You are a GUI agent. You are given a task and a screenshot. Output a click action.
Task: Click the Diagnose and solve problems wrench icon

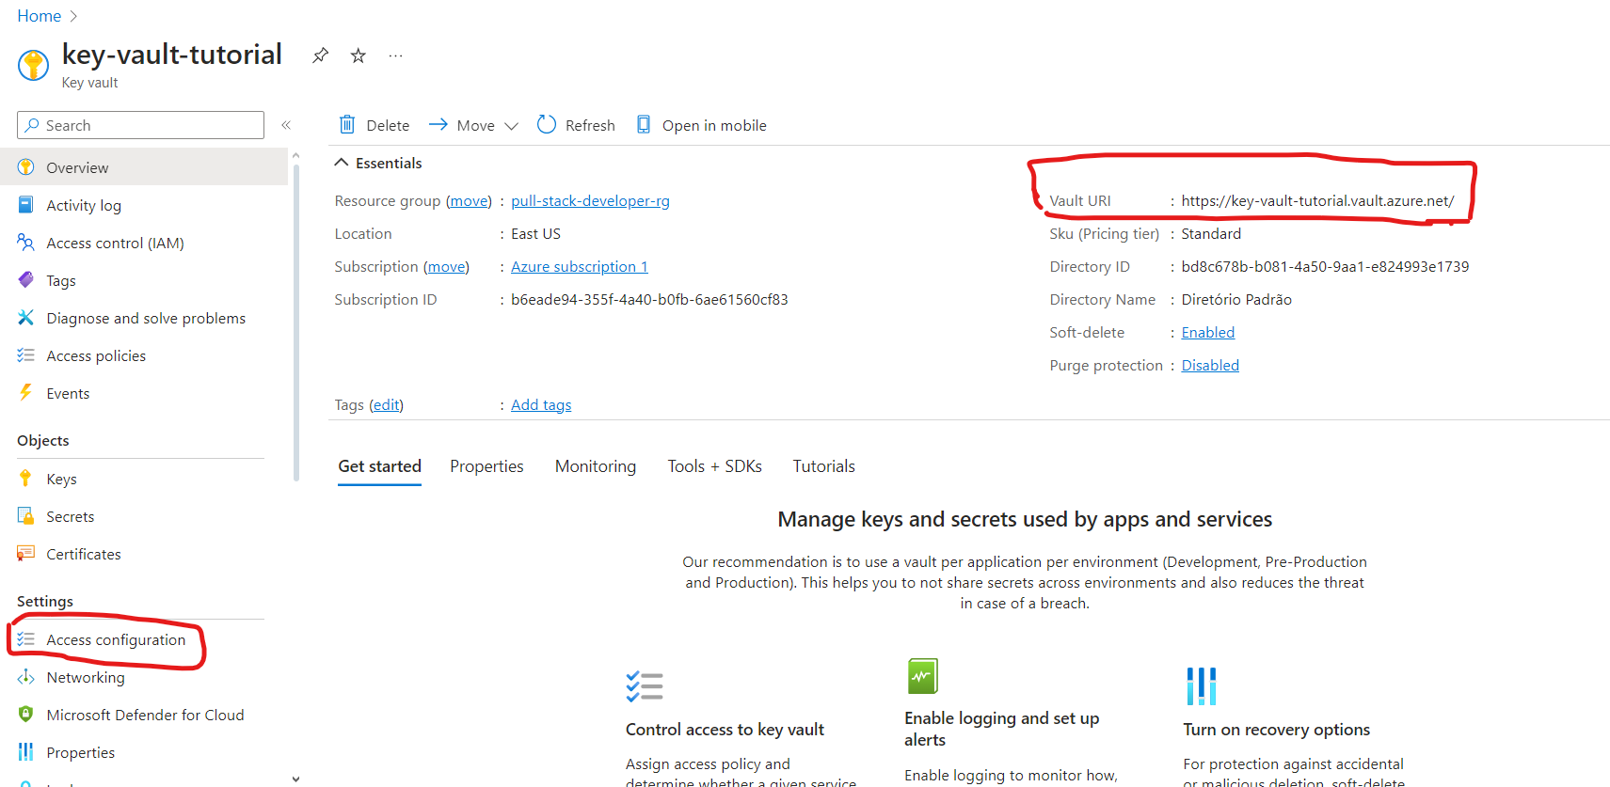pyautogui.click(x=26, y=318)
